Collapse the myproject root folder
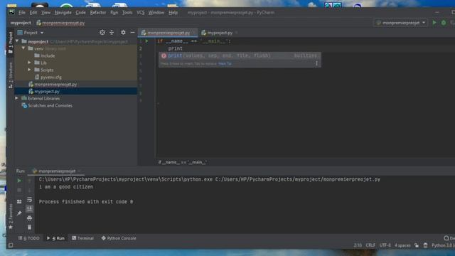455x256 pixels. pos(17,41)
